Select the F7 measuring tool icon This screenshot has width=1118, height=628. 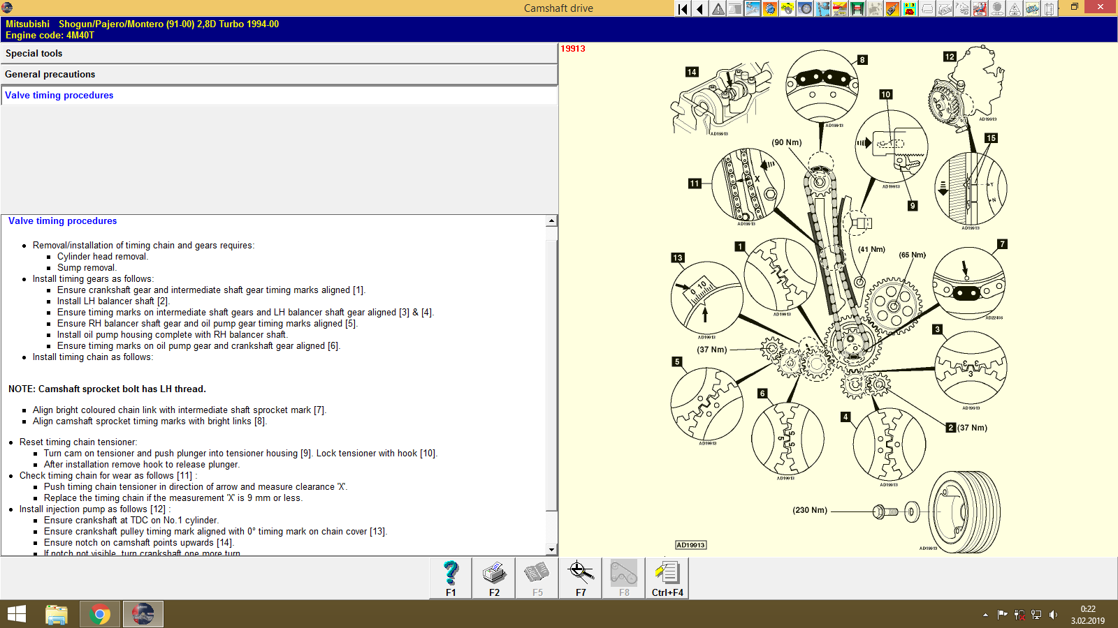580,578
